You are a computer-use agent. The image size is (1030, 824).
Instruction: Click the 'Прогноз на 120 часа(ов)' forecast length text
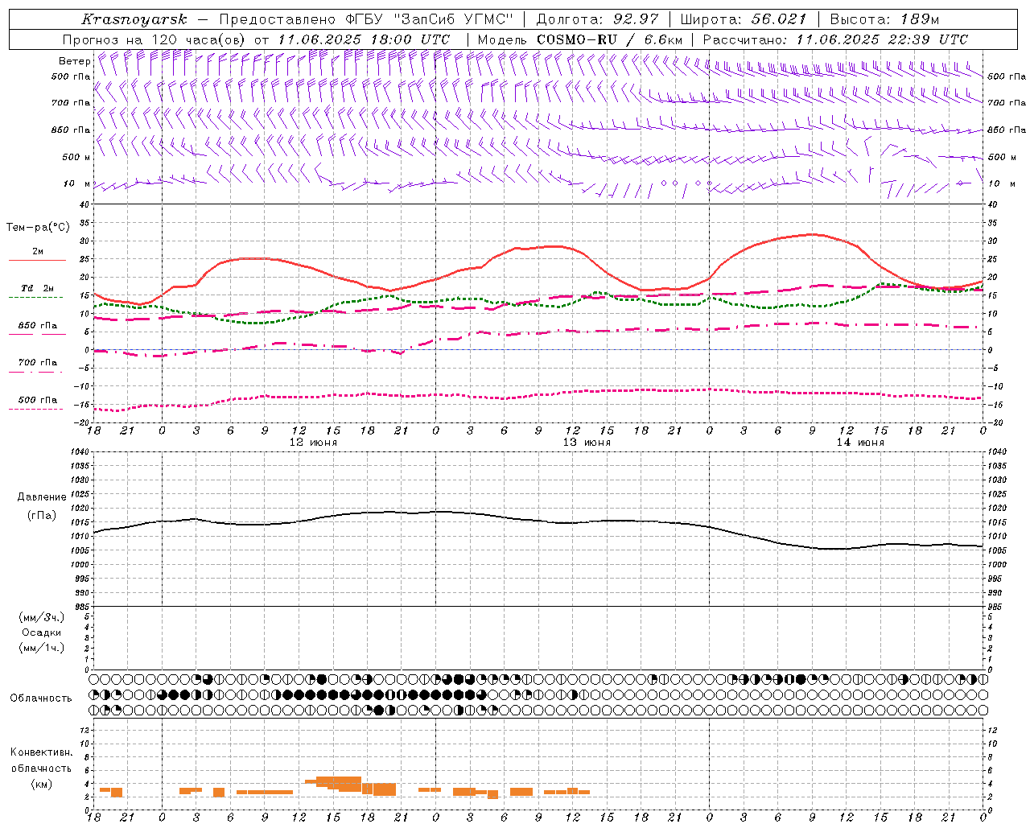pyautogui.click(x=154, y=39)
